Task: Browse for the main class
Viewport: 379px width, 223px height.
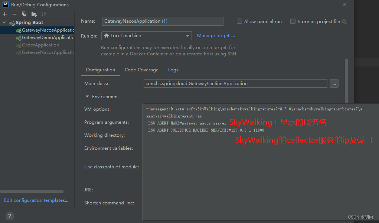Action: [x=334, y=84]
